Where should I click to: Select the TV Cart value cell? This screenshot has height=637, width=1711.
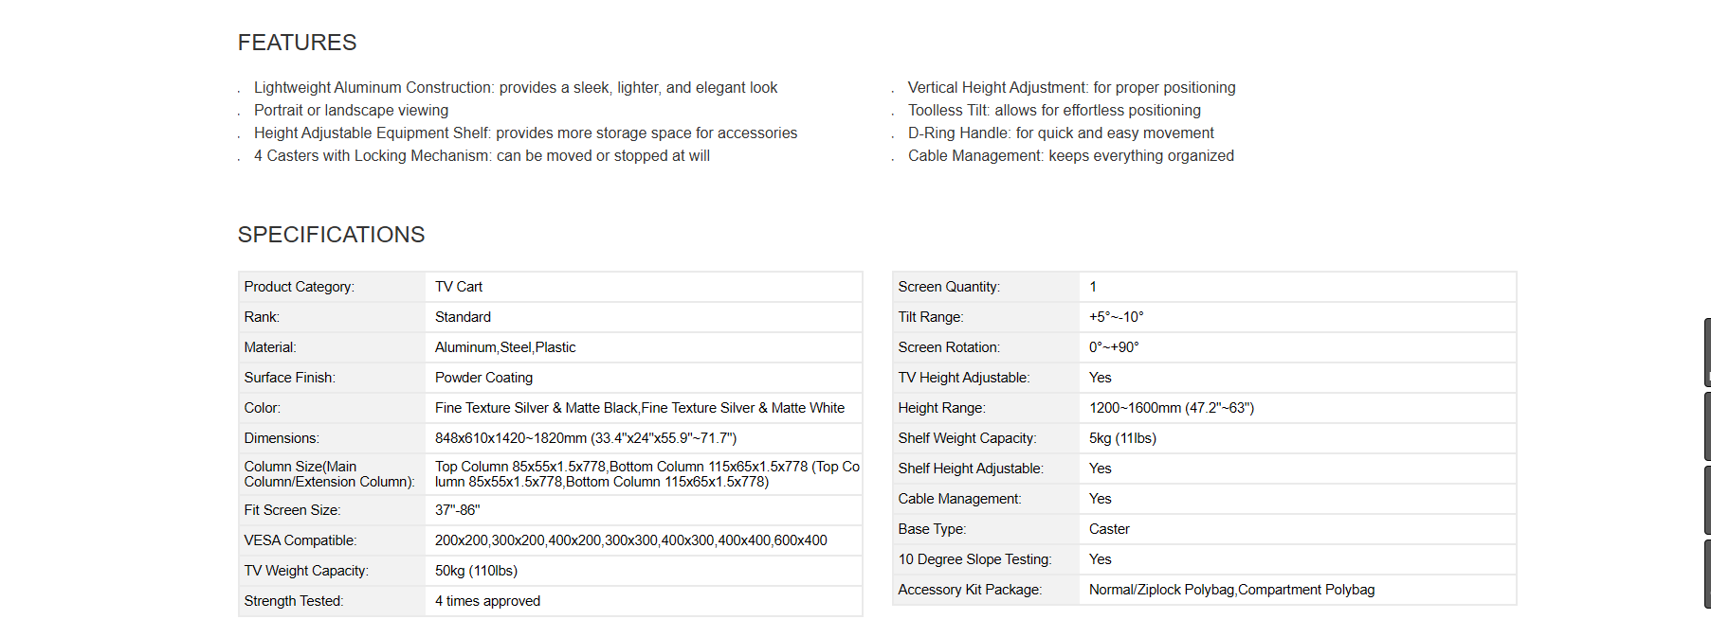point(644,287)
